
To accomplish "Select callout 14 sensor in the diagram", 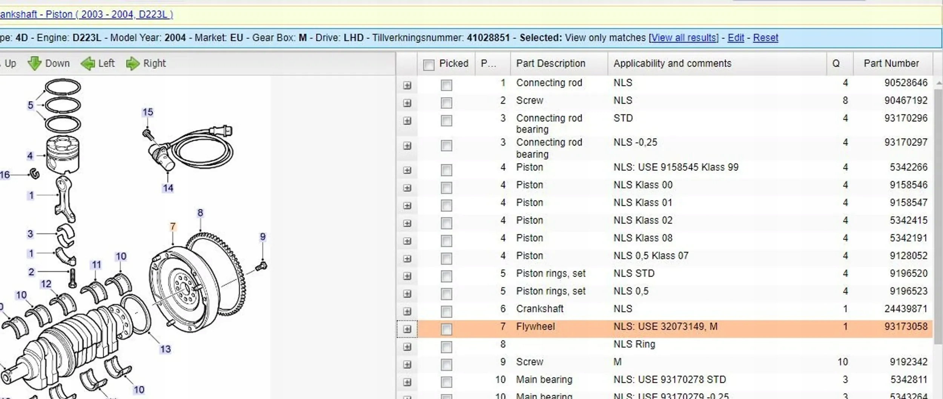I will pos(168,188).
